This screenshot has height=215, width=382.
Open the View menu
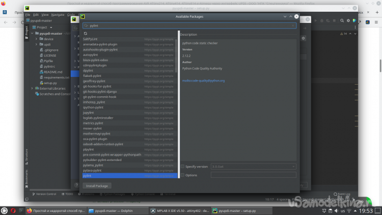tap(45, 15)
